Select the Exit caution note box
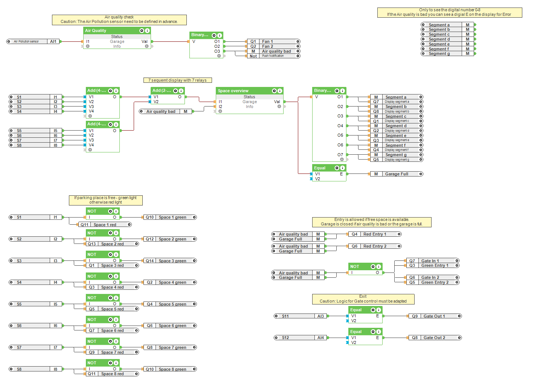Viewport: 537px width, 382px height. coord(363,299)
